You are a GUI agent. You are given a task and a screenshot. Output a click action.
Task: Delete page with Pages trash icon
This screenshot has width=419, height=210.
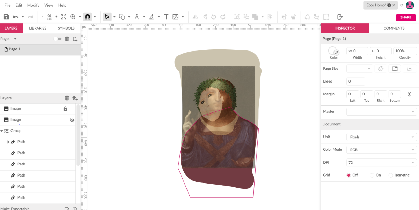click(x=67, y=39)
